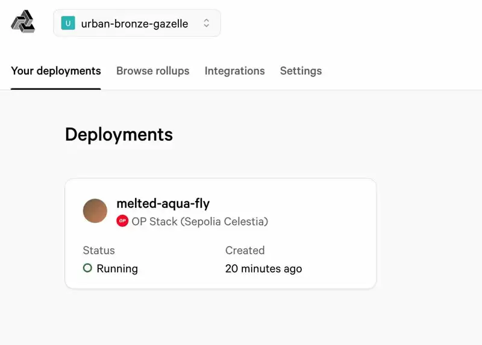Switch to the Your deployments tab
This screenshot has width=482, height=345.
click(x=55, y=71)
